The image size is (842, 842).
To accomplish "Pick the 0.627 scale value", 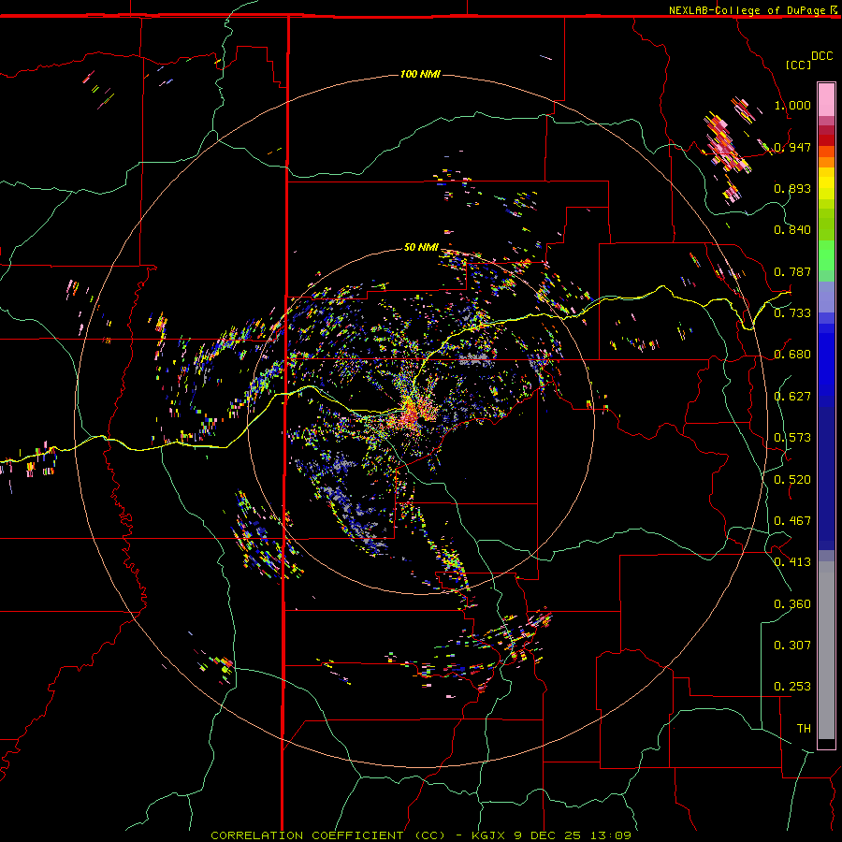I will pos(792,397).
